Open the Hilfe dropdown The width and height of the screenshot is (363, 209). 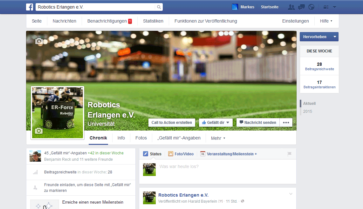pos(326,21)
